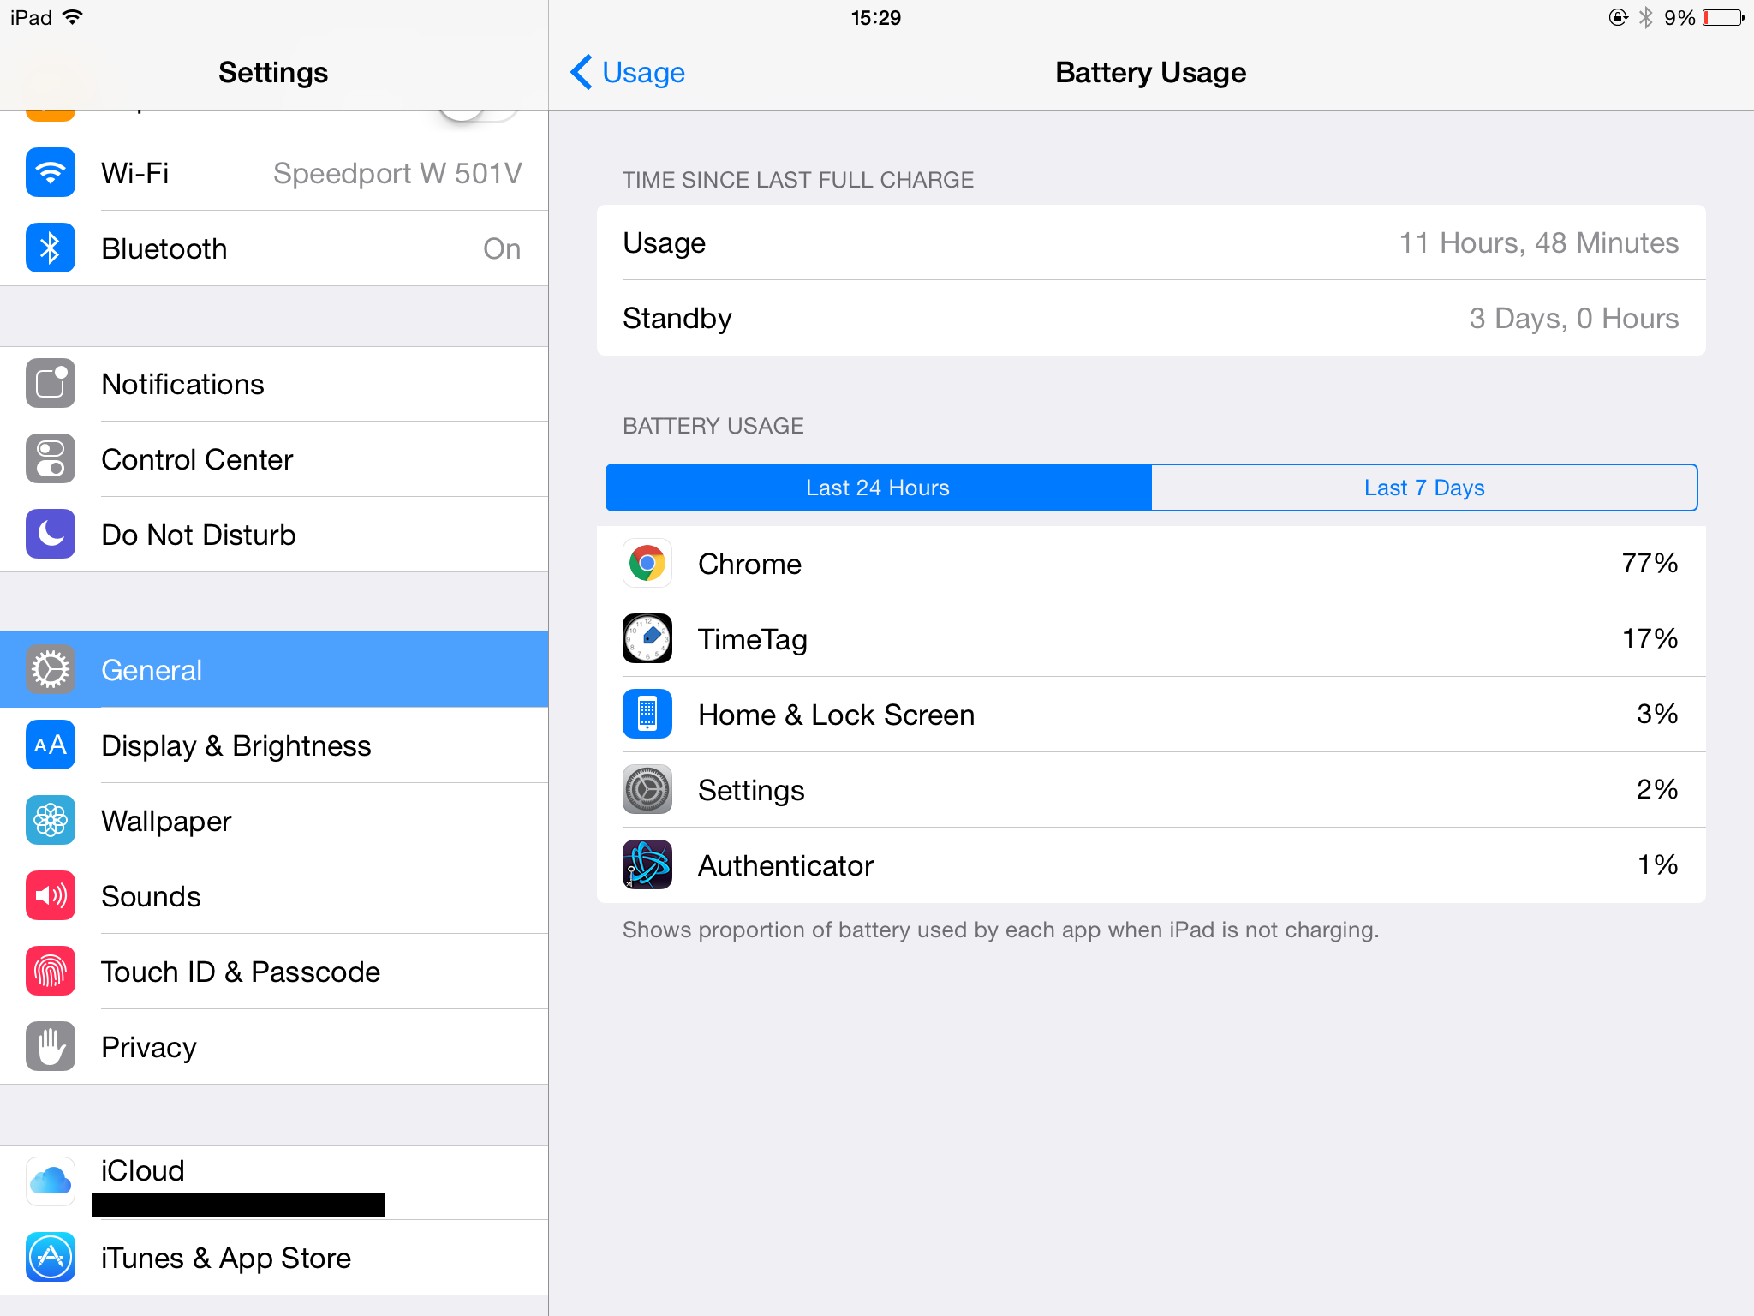Viewport: 1754px width, 1316px height.
Task: Select the General settings row
Action: (274, 670)
